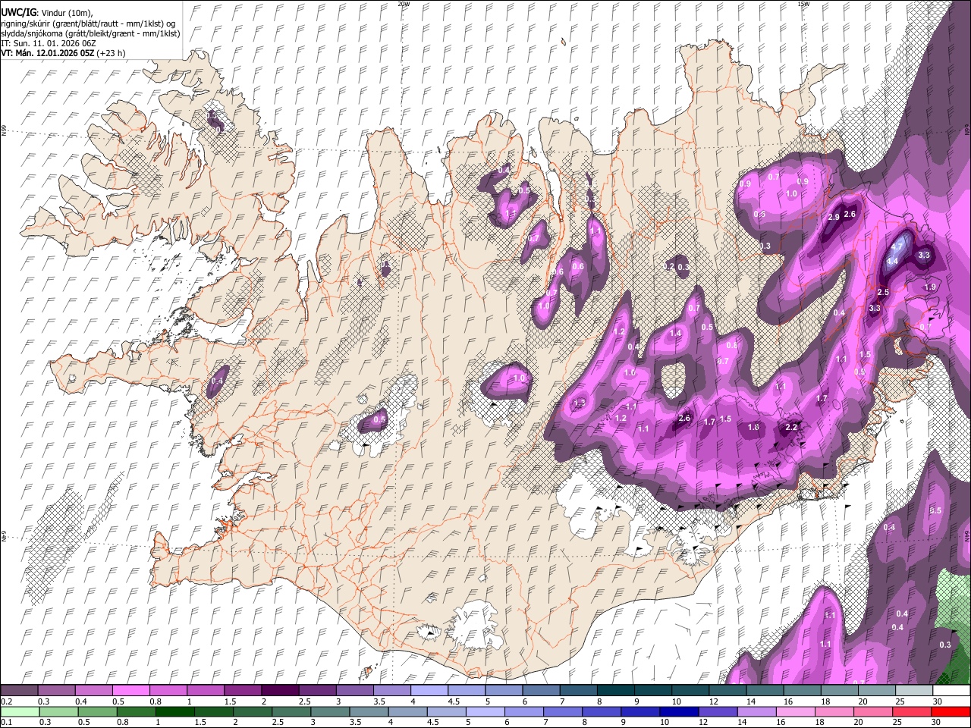The image size is (971, 728).
Task: Select the upper legend swatch labeled 12
Action: pyautogui.click(x=727, y=691)
